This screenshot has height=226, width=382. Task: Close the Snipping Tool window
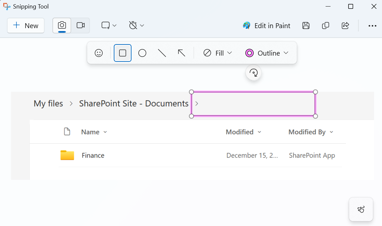374,6
